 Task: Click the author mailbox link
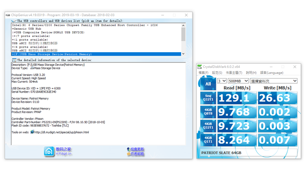137,154
